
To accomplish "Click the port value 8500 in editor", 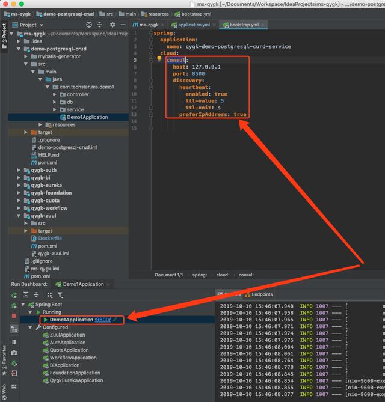I will (x=199, y=73).
